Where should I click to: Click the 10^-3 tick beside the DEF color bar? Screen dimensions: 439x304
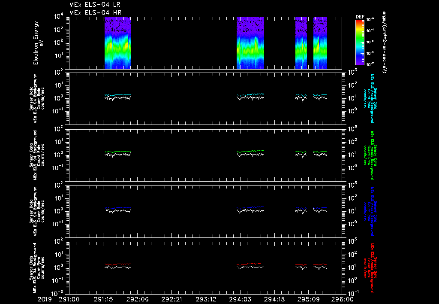coord(370,20)
